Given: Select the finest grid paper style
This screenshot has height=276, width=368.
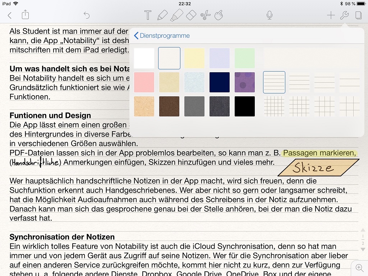Looking at the screenshot, I should tap(274, 106).
